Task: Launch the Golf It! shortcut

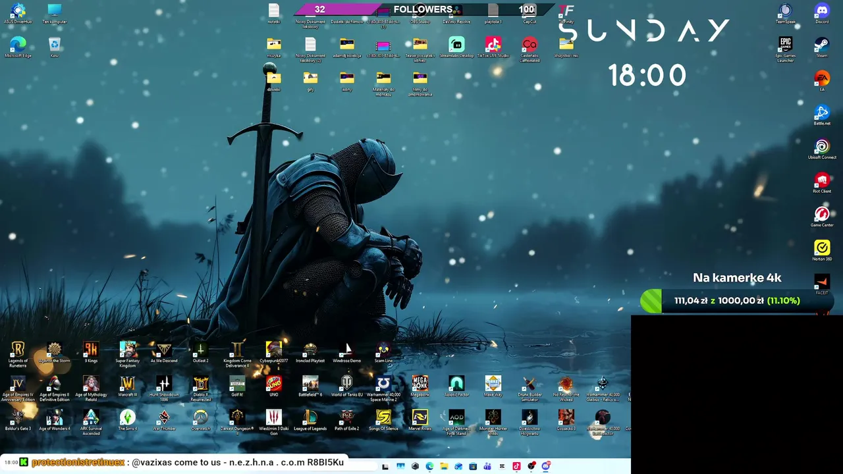Action: 237,386
